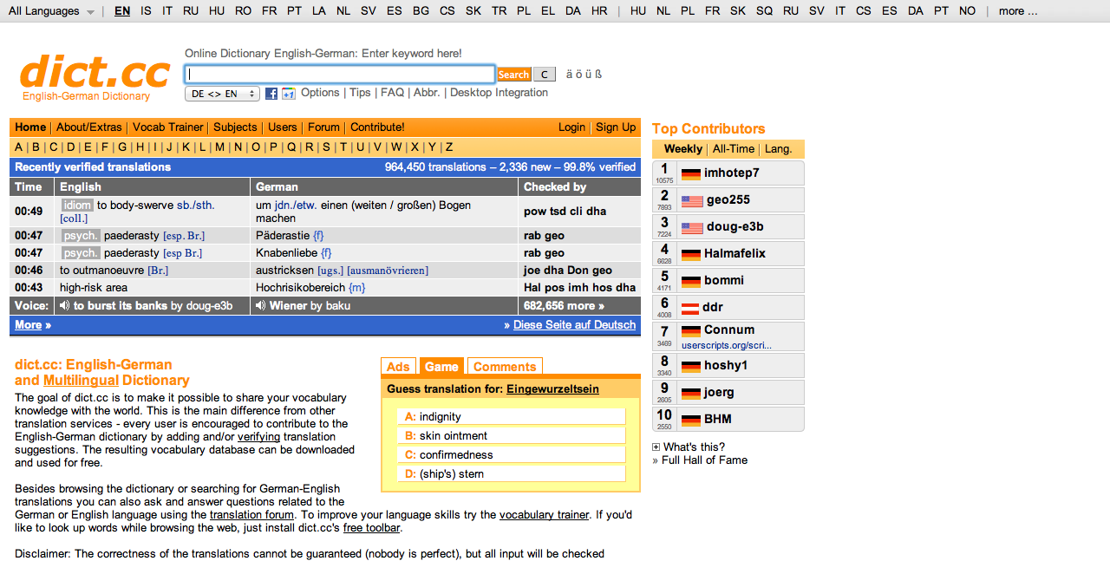Click the US flag next to geo255

(x=691, y=200)
